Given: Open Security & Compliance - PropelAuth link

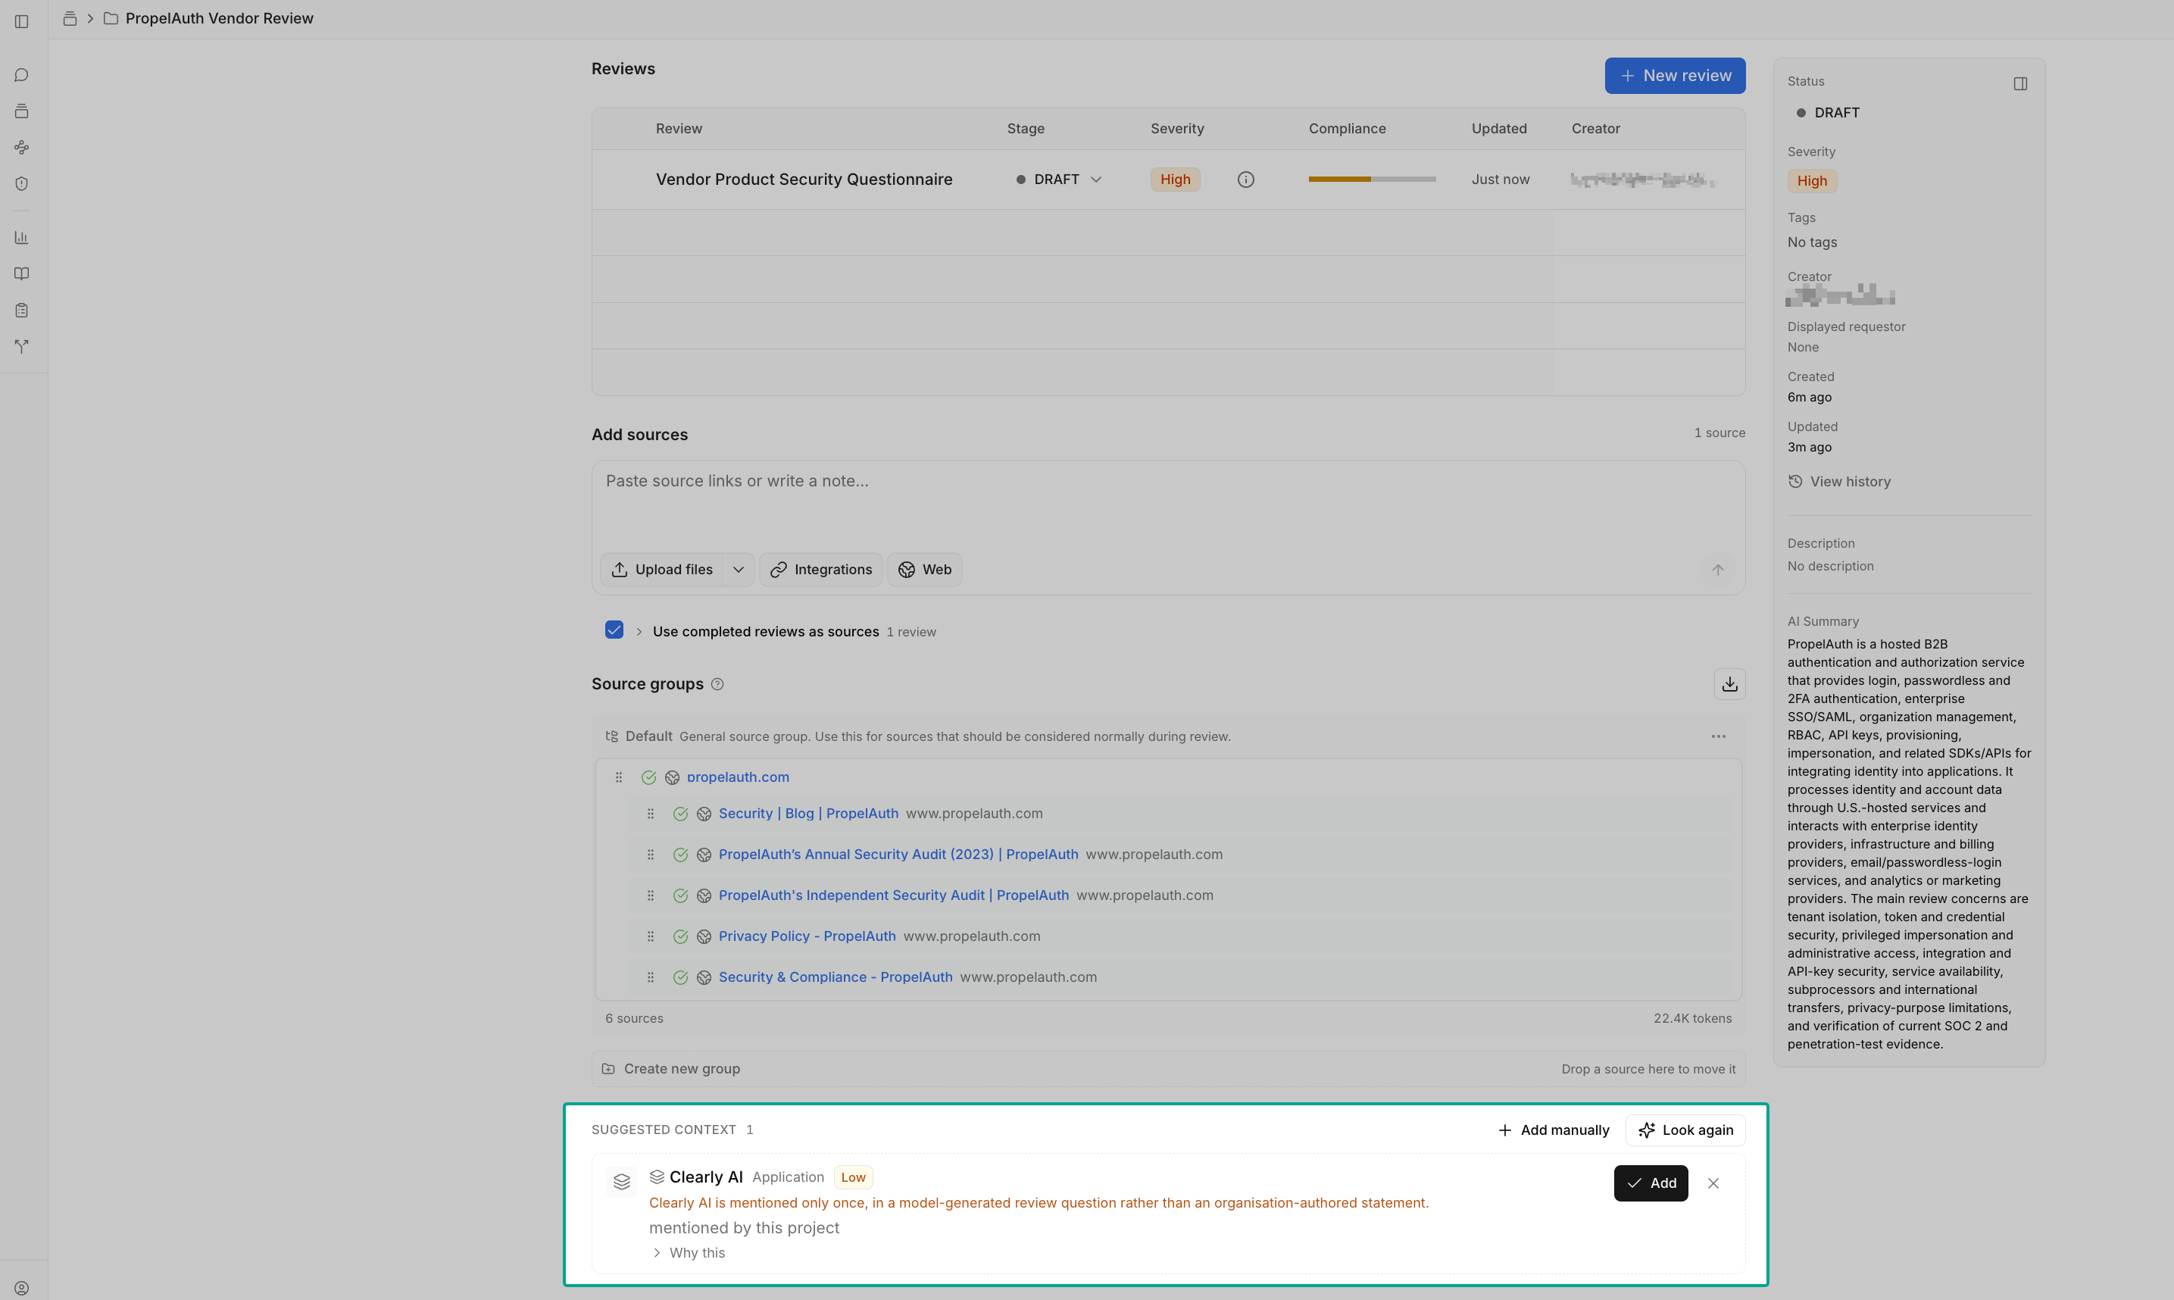Looking at the screenshot, I should 835,977.
